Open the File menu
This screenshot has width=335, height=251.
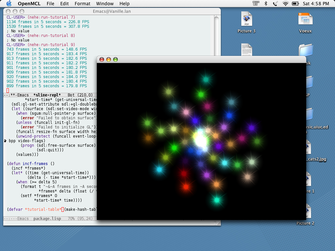50,4
